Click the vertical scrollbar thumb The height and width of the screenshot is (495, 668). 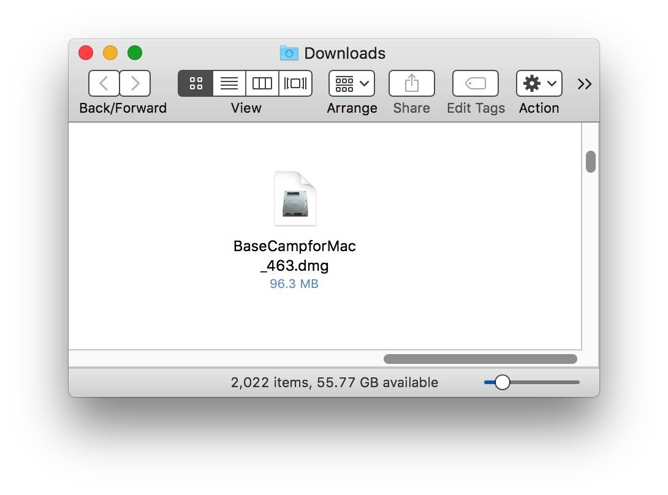coord(590,162)
